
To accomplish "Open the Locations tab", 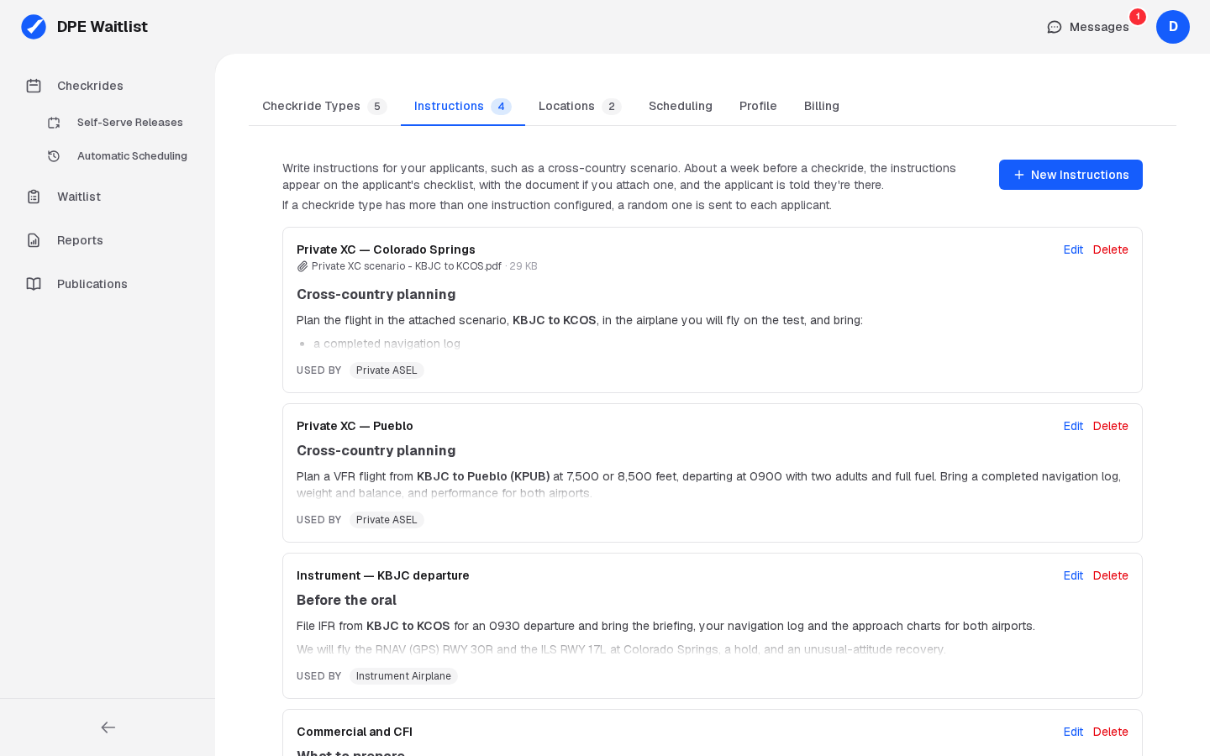I will tap(580, 106).
